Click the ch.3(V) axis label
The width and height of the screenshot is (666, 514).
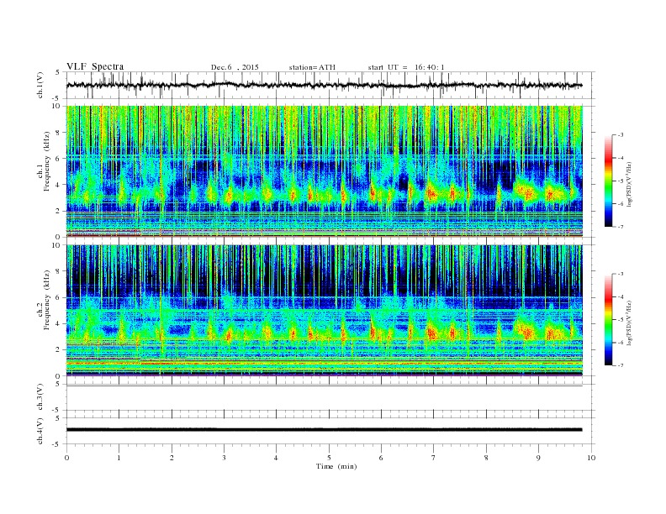pos(40,397)
